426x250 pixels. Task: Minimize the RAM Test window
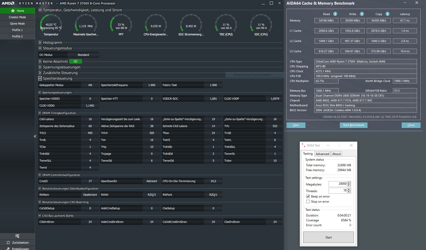(x=328, y=145)
